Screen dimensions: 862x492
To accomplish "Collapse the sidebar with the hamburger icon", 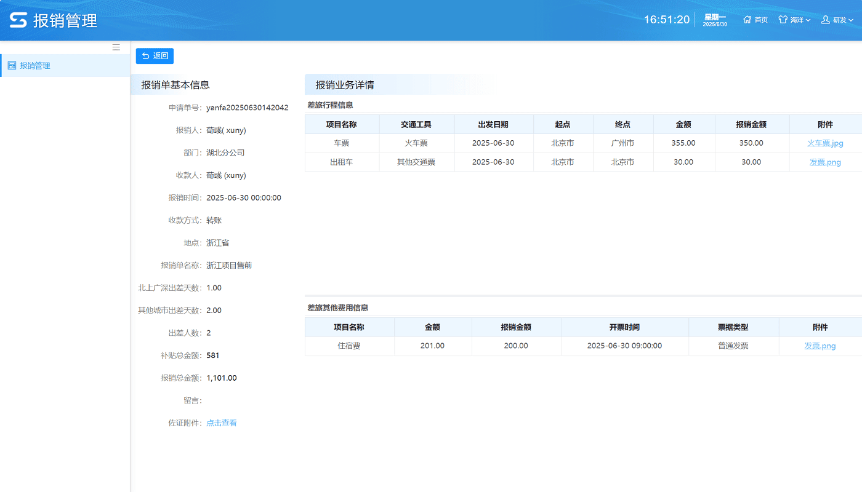I will click(x=116, y=47).
